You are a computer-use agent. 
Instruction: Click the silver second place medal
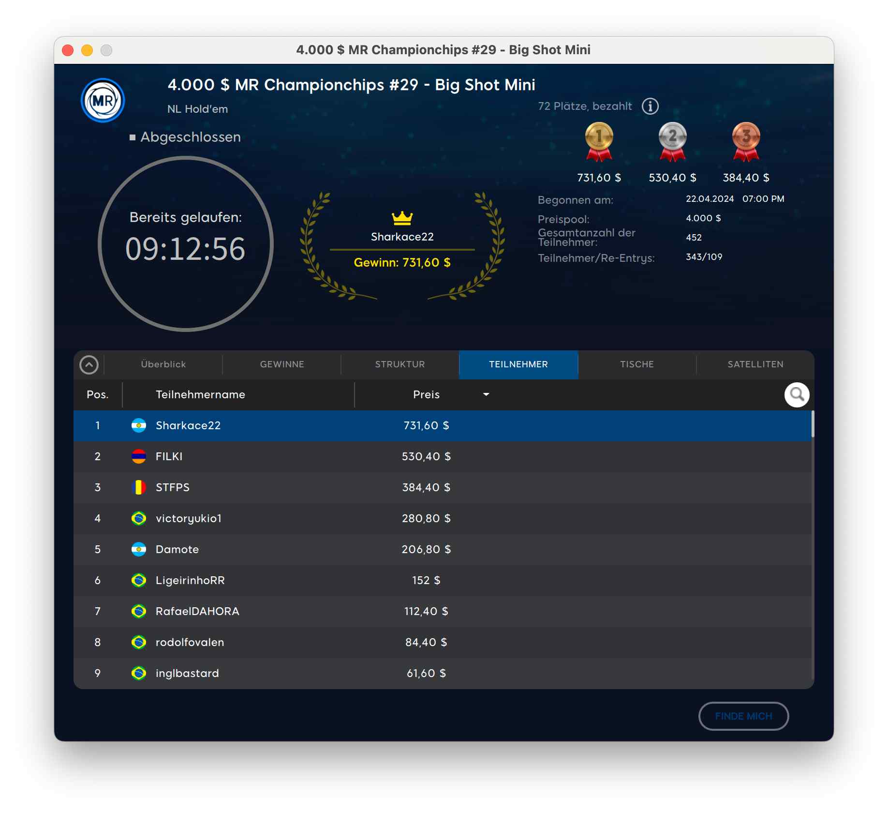click(672, 141)
